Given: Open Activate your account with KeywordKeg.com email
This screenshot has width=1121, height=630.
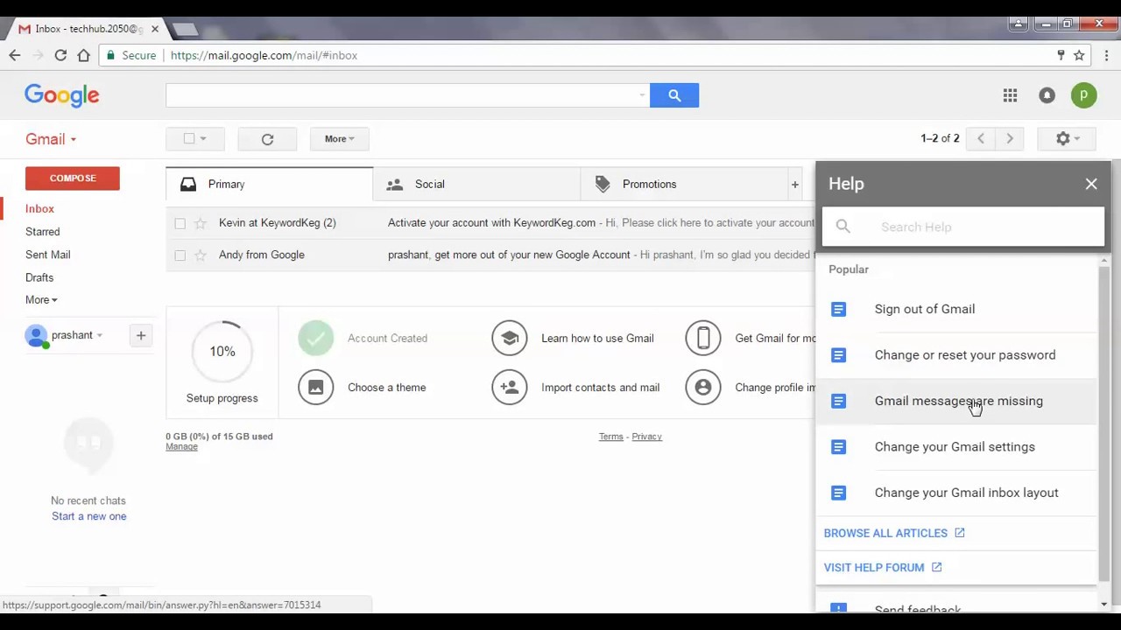Looking at the screenshot, I should coord(491,223).
